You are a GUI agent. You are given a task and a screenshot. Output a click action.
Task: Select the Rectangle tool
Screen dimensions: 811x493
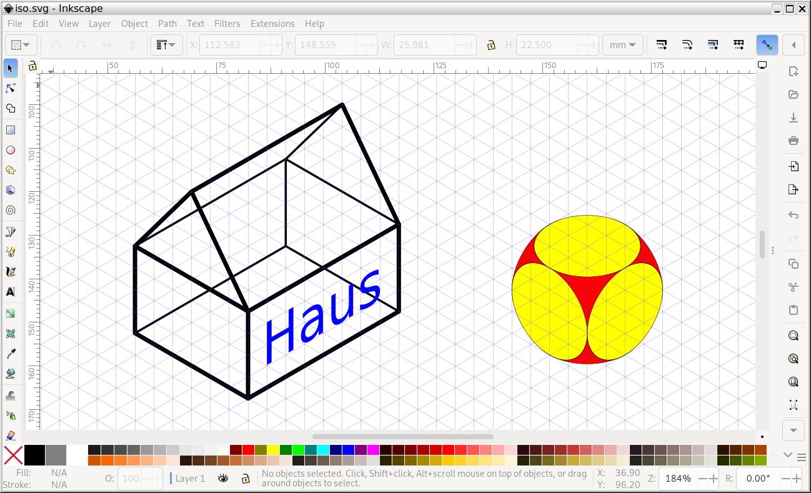[x=10, y=130]
